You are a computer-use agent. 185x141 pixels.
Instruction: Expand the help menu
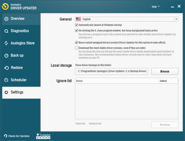155,7
